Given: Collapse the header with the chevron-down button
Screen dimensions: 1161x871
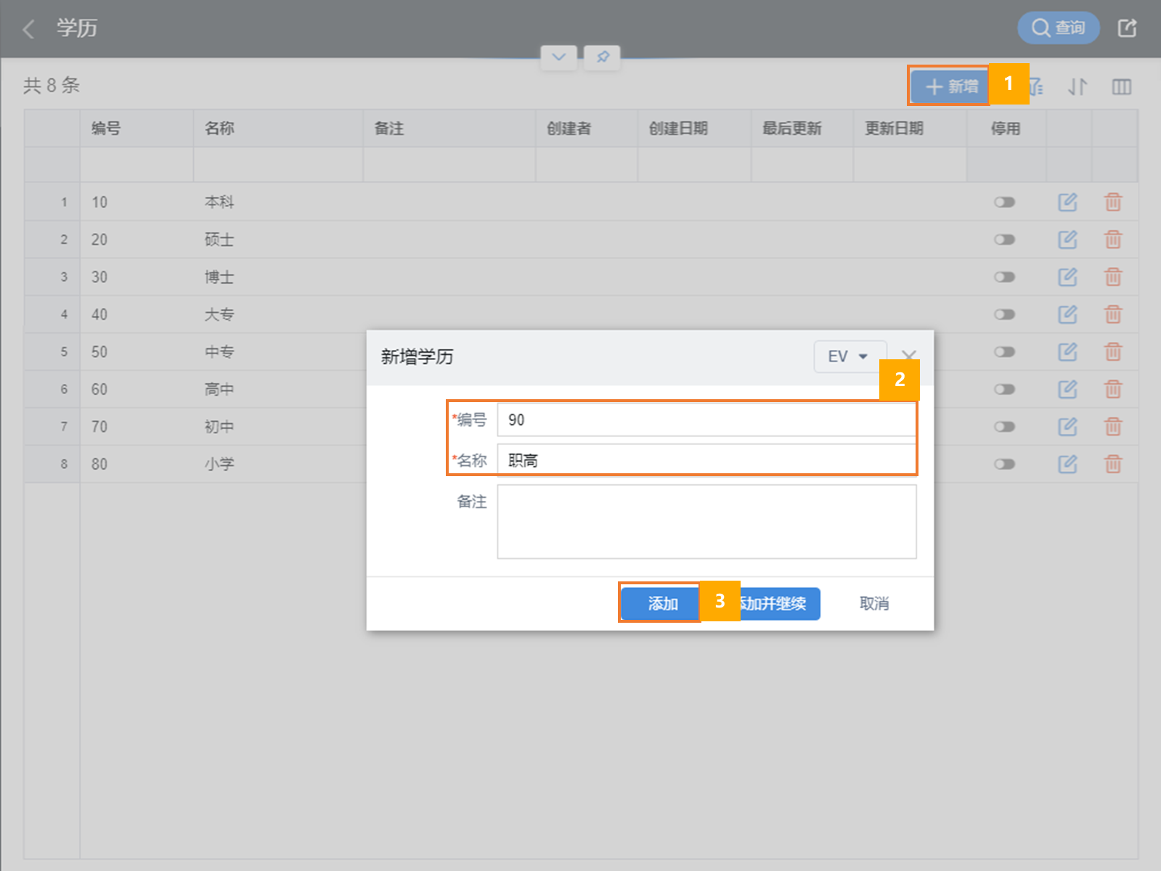Looking at the screenshot, I should click(x=559, y=57).
